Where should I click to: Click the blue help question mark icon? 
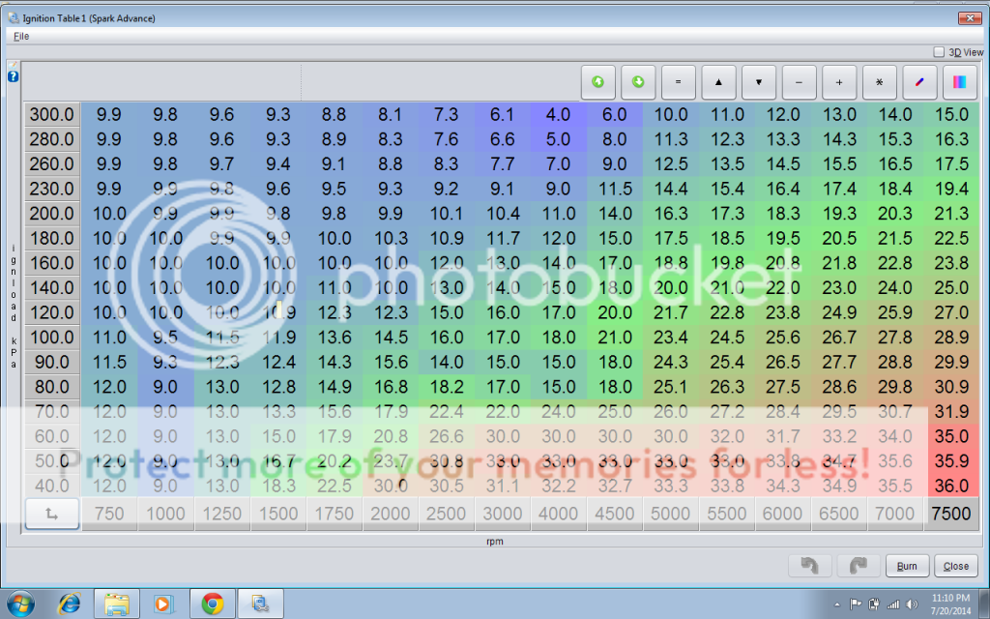coord(14,75)
